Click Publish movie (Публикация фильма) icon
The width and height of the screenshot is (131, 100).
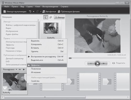pyautogui.click(x=59, y=11)
